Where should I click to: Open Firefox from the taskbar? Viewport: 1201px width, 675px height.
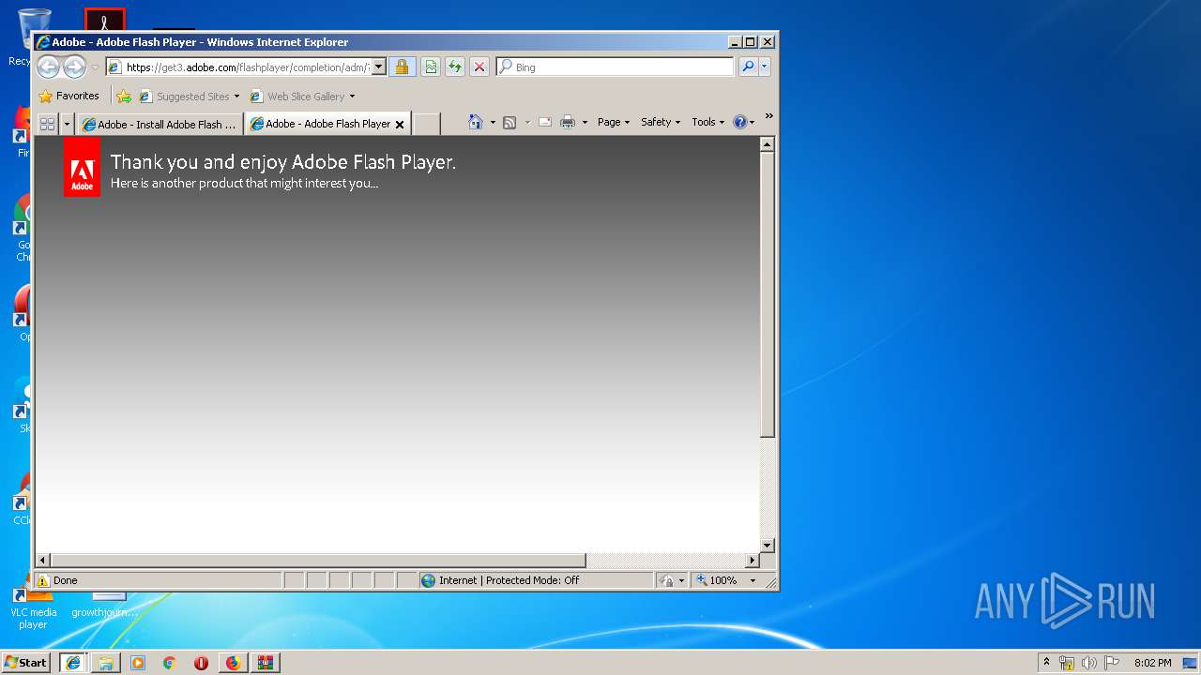point(233,663)
